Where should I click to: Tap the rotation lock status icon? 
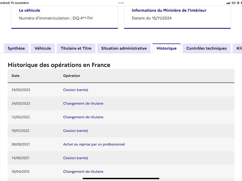(x=238, y=3)
